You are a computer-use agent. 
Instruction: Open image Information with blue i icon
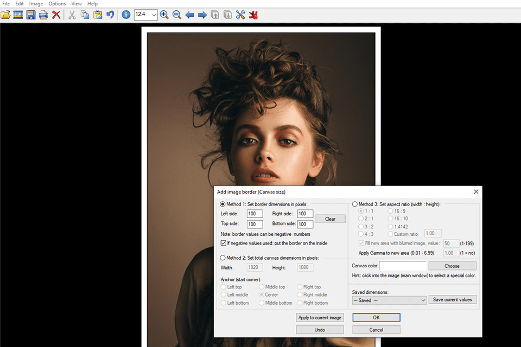126,15
